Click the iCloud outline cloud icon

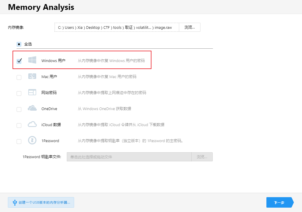pos(32,125)
